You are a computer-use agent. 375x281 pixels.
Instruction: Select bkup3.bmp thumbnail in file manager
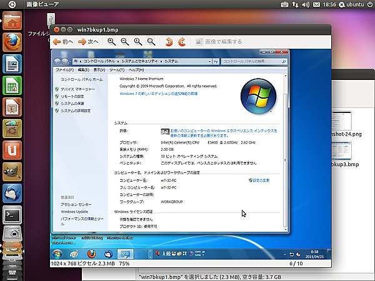pyautogui.click(x=341, y=151)
